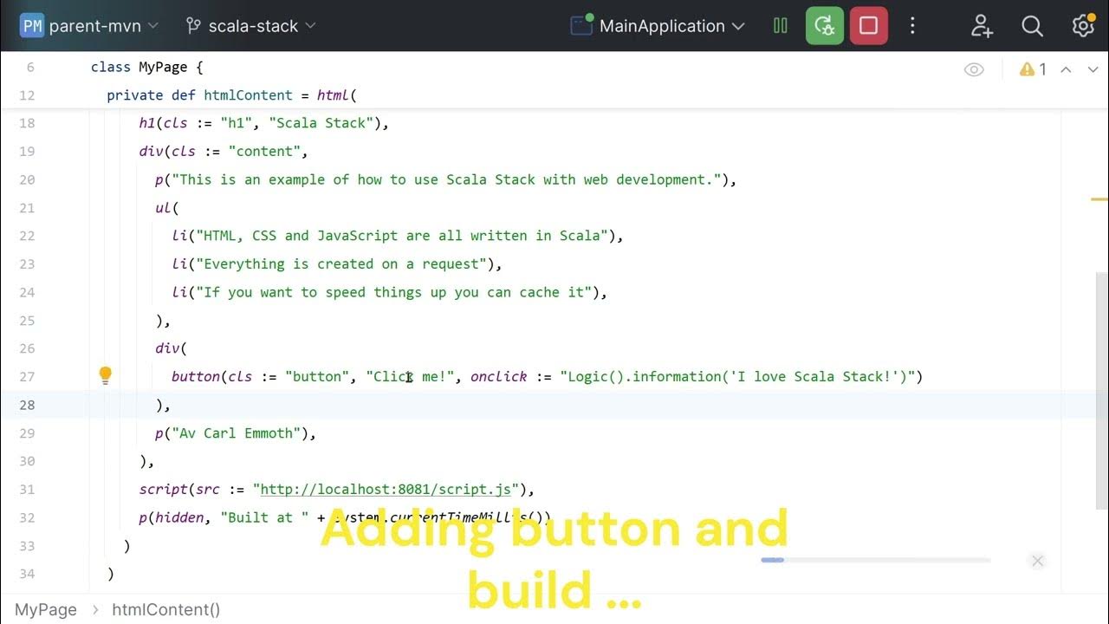Stop the running application
This screenshot has height=624, width=1109.
tap(867, 25)
